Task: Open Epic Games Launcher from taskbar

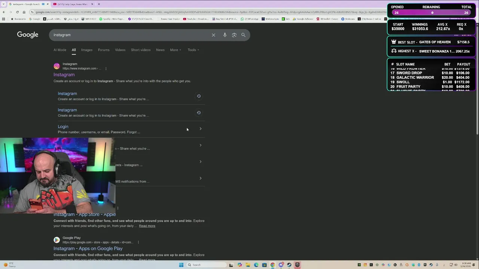Action: 298,265
